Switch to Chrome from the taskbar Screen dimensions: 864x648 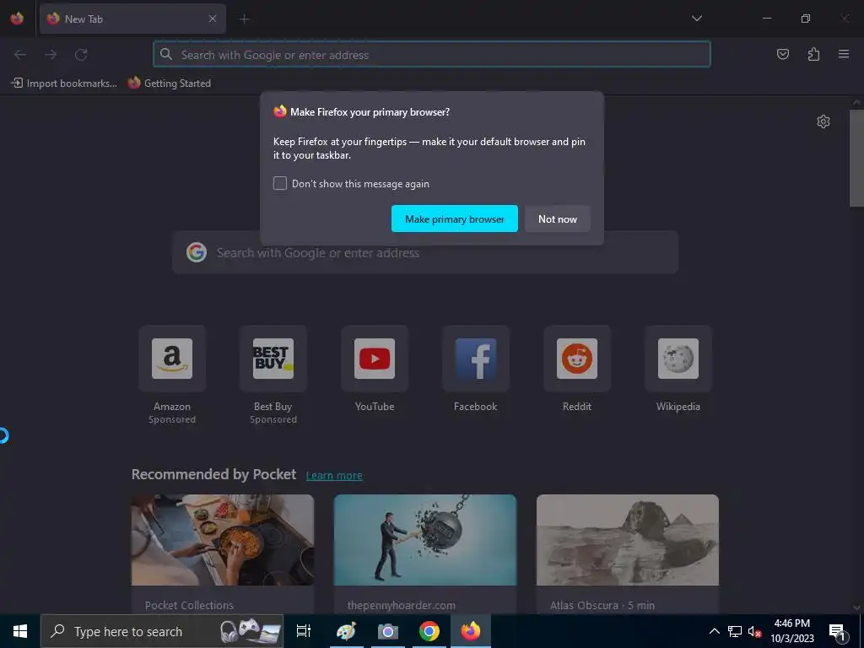429,631
